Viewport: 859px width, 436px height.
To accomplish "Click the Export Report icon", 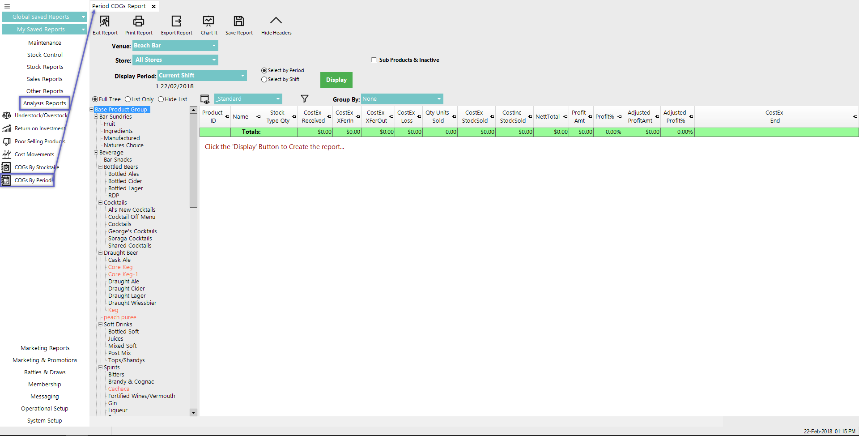I will tap(176, 21).
